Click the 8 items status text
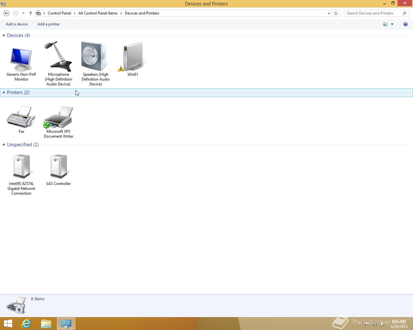This screenshot has height=330, width=413. 38,299
